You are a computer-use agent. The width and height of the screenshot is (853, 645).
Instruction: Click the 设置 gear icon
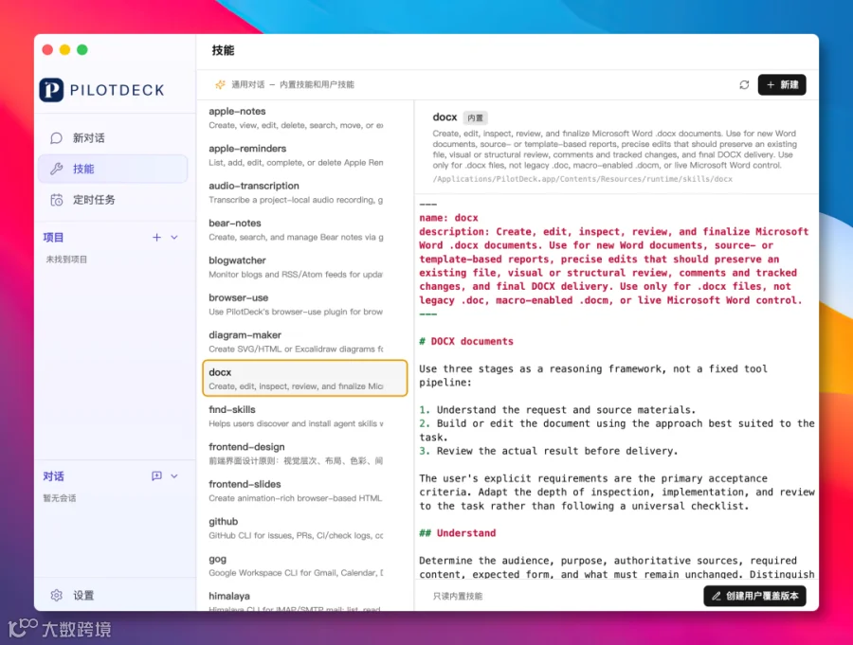click(x=56, y=595)
